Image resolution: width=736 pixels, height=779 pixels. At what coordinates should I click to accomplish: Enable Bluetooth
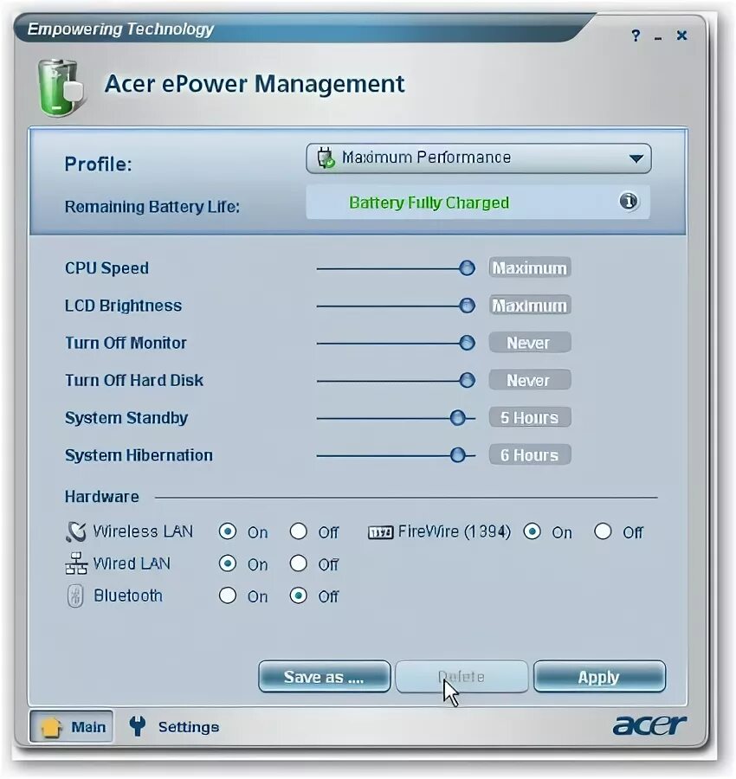click(228, 596)
